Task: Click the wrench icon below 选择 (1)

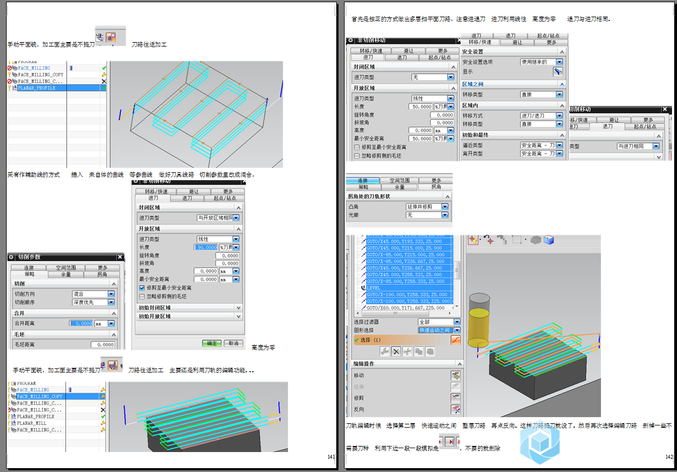Action: pos(385,351)
